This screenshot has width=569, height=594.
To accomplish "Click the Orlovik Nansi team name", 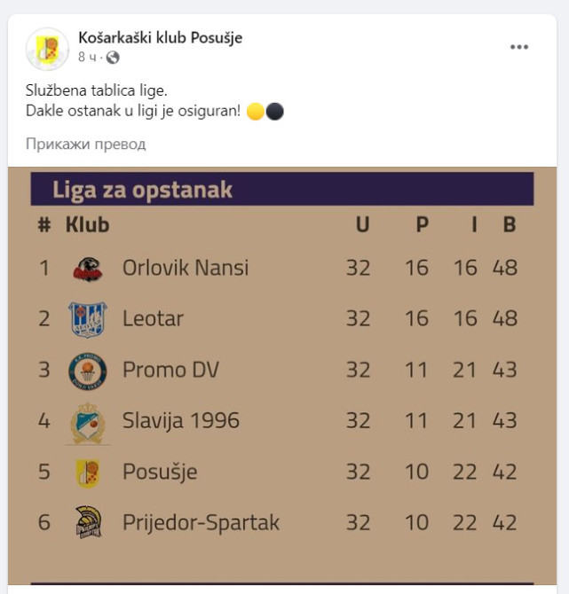I will 185,268.
